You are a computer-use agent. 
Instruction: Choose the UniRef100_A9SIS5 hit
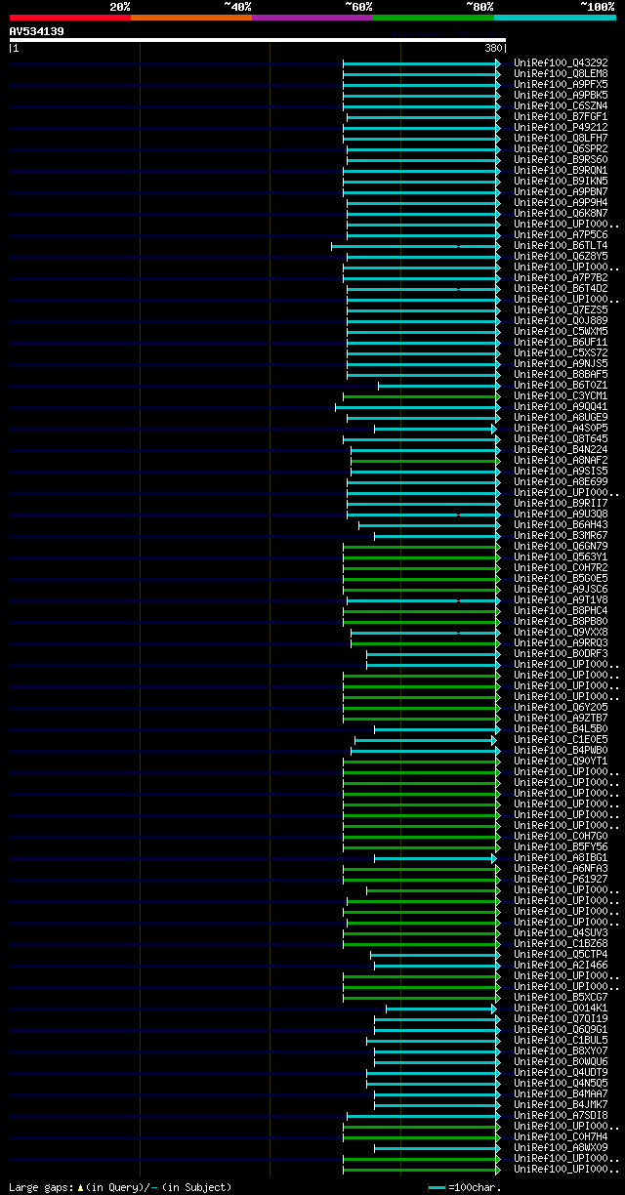[561, 471]
